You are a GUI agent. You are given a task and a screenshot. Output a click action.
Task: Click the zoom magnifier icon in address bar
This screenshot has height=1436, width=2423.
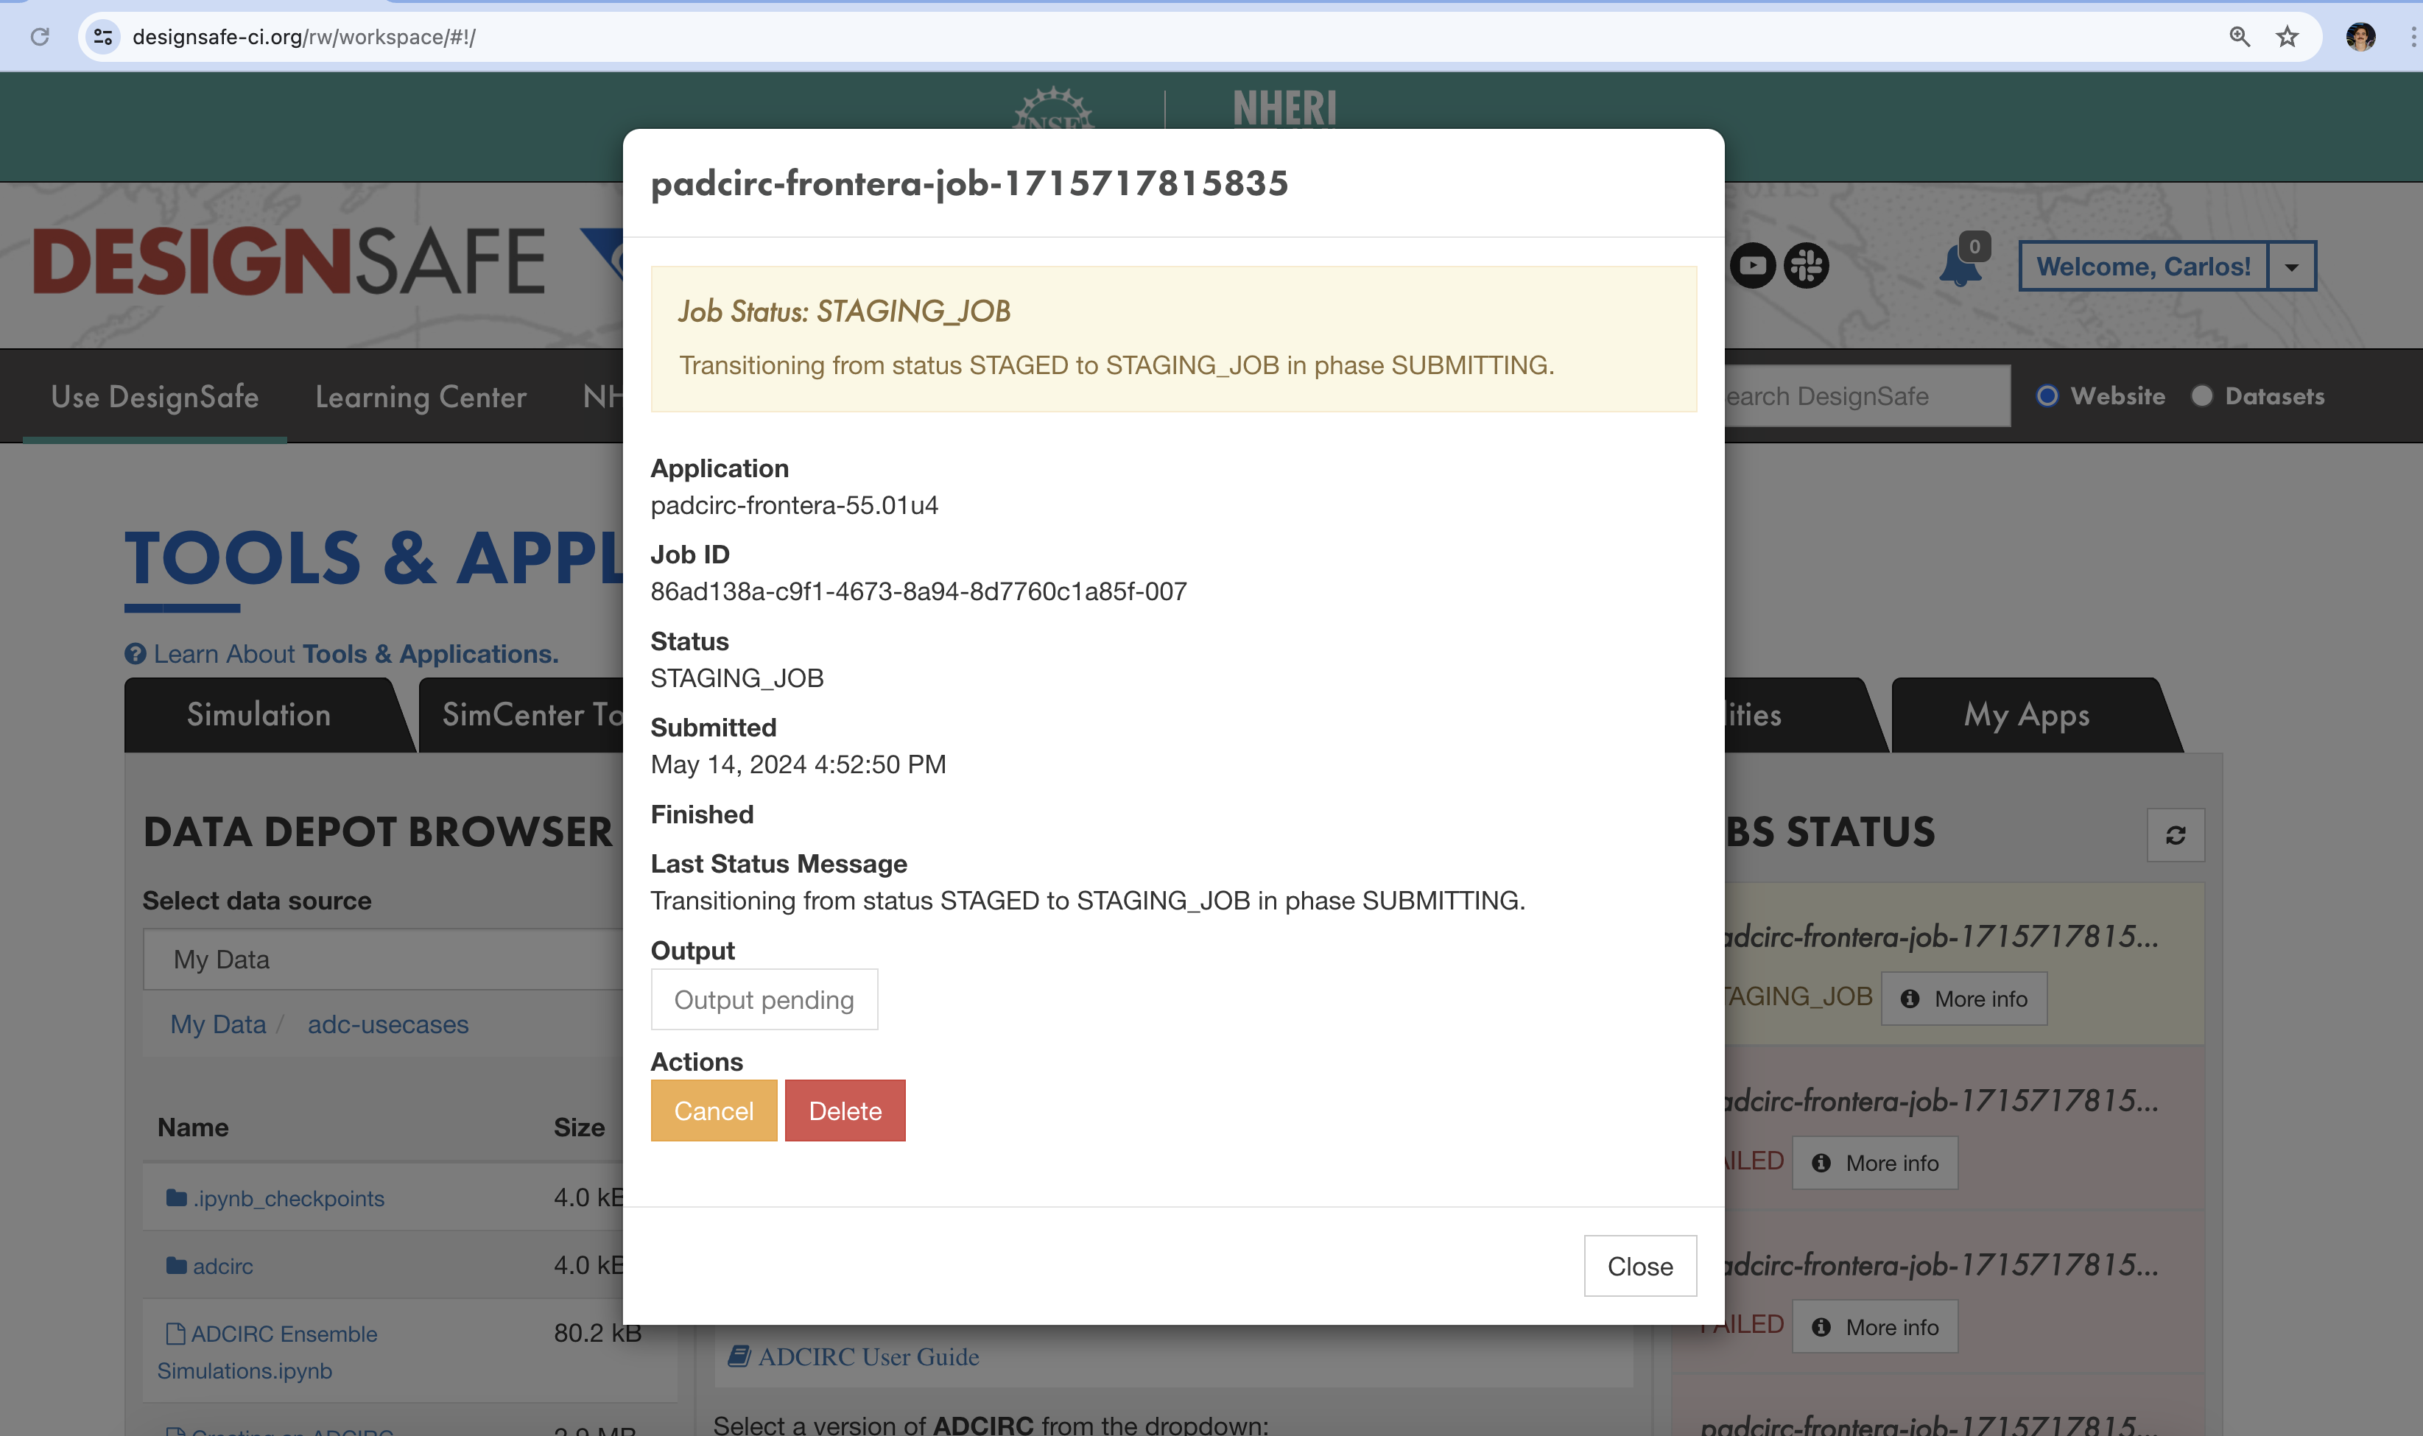coord(2239,37)
